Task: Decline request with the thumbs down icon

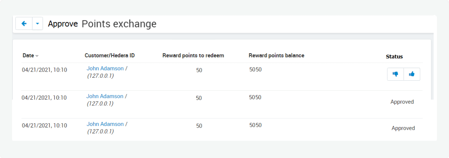Action: tap(395, 74)
